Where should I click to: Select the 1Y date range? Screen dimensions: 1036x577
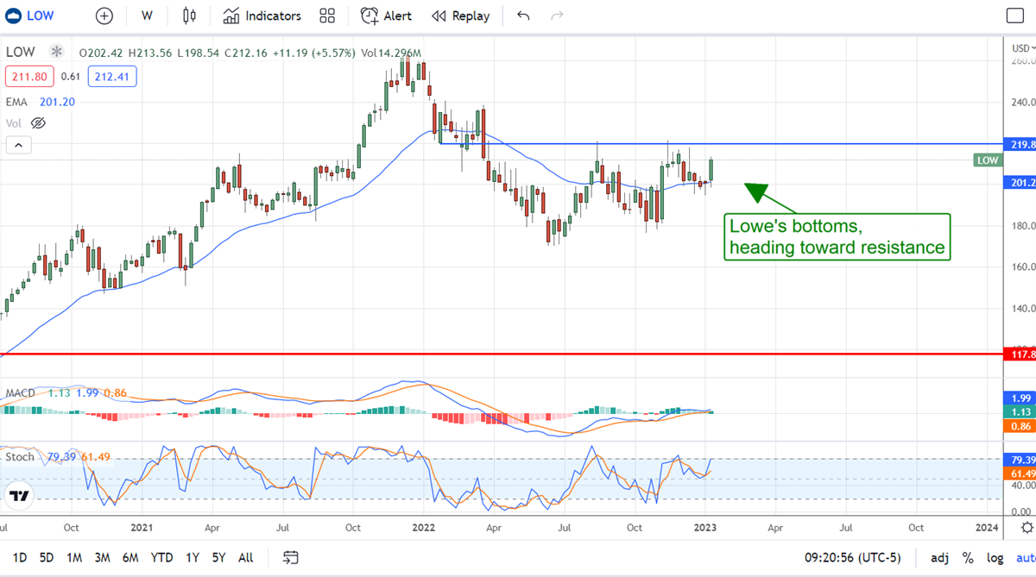[192, 557]
